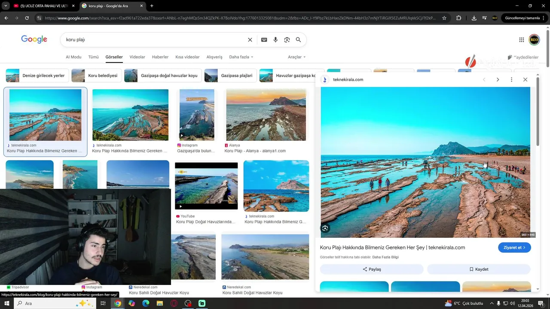
Task: Open the Windows Start menu
Action: pyautogui.click(x=7, y=303)
